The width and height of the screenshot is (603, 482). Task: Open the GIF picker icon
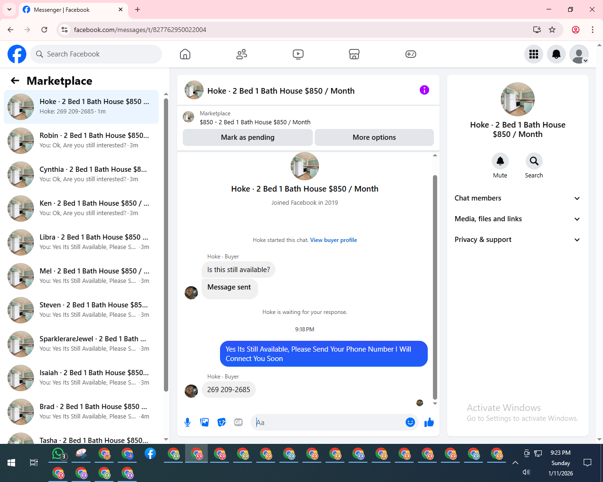(238, 422)
